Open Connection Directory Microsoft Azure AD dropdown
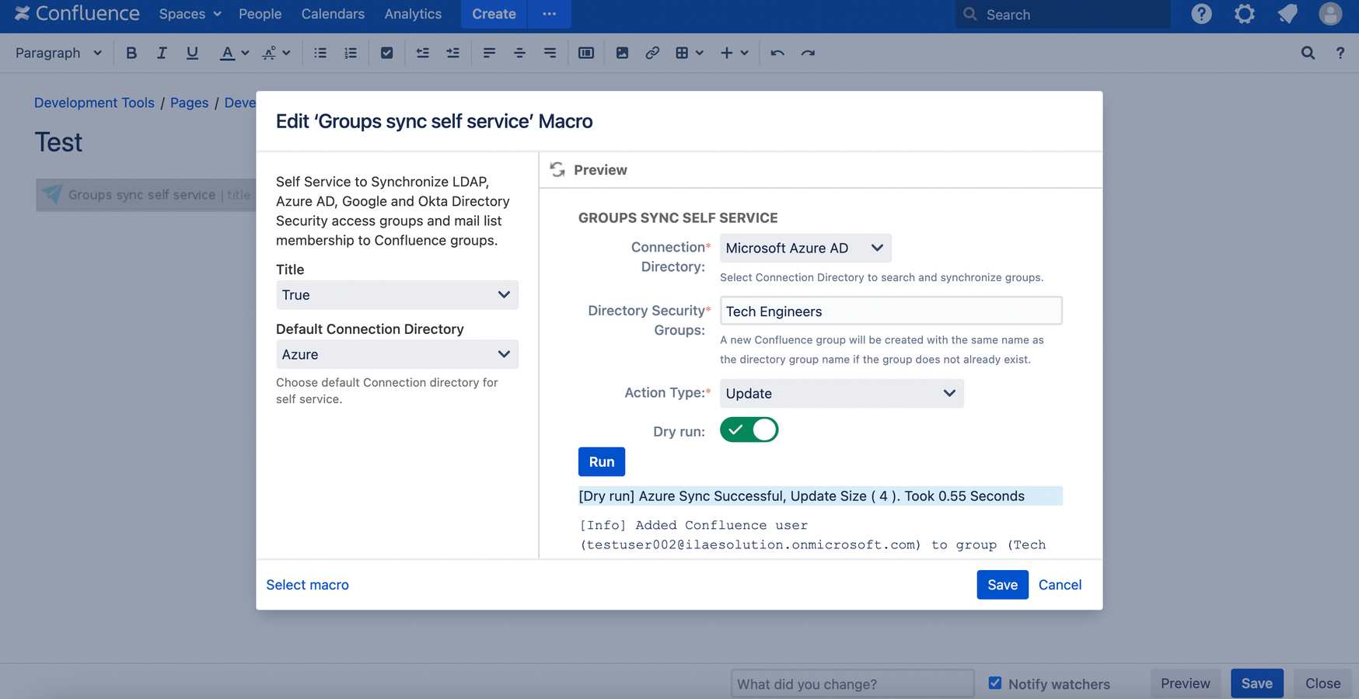The width and height of the screenshot is (1359, 699). tap(805, 248)
